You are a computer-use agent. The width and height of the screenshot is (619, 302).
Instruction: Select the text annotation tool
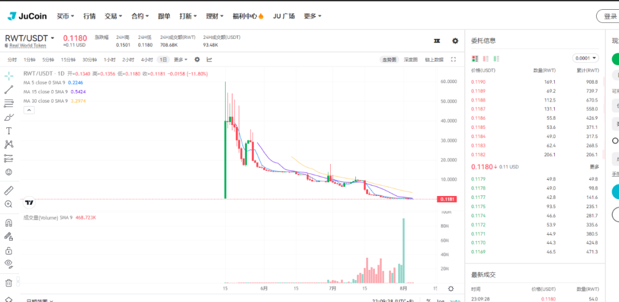(x=9, y=131)
